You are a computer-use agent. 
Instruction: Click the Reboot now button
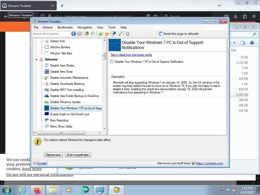coord(53,155)
